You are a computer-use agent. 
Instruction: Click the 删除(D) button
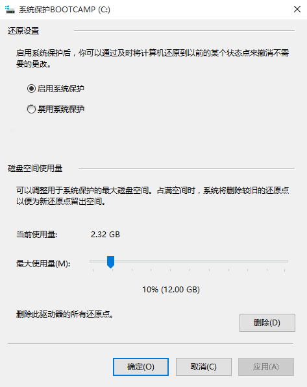[x=267, y=323]
